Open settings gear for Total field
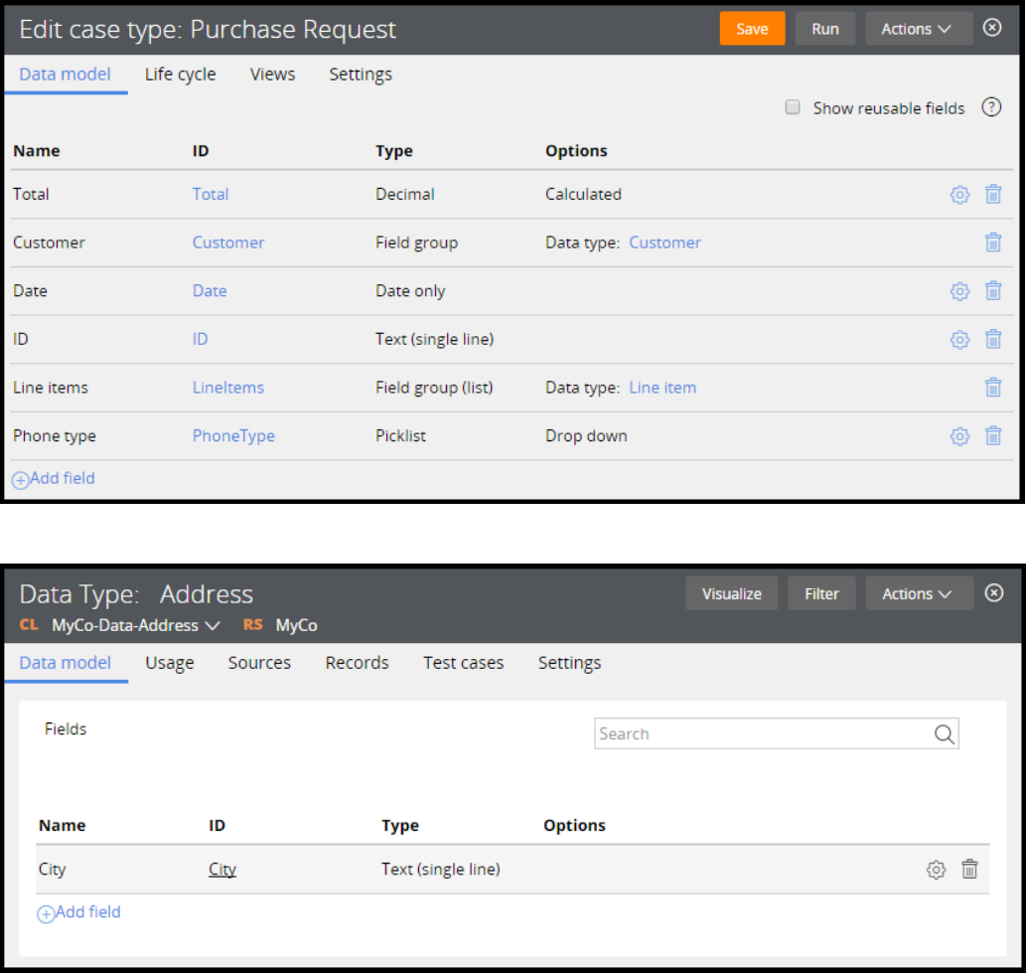 point(959,195)
